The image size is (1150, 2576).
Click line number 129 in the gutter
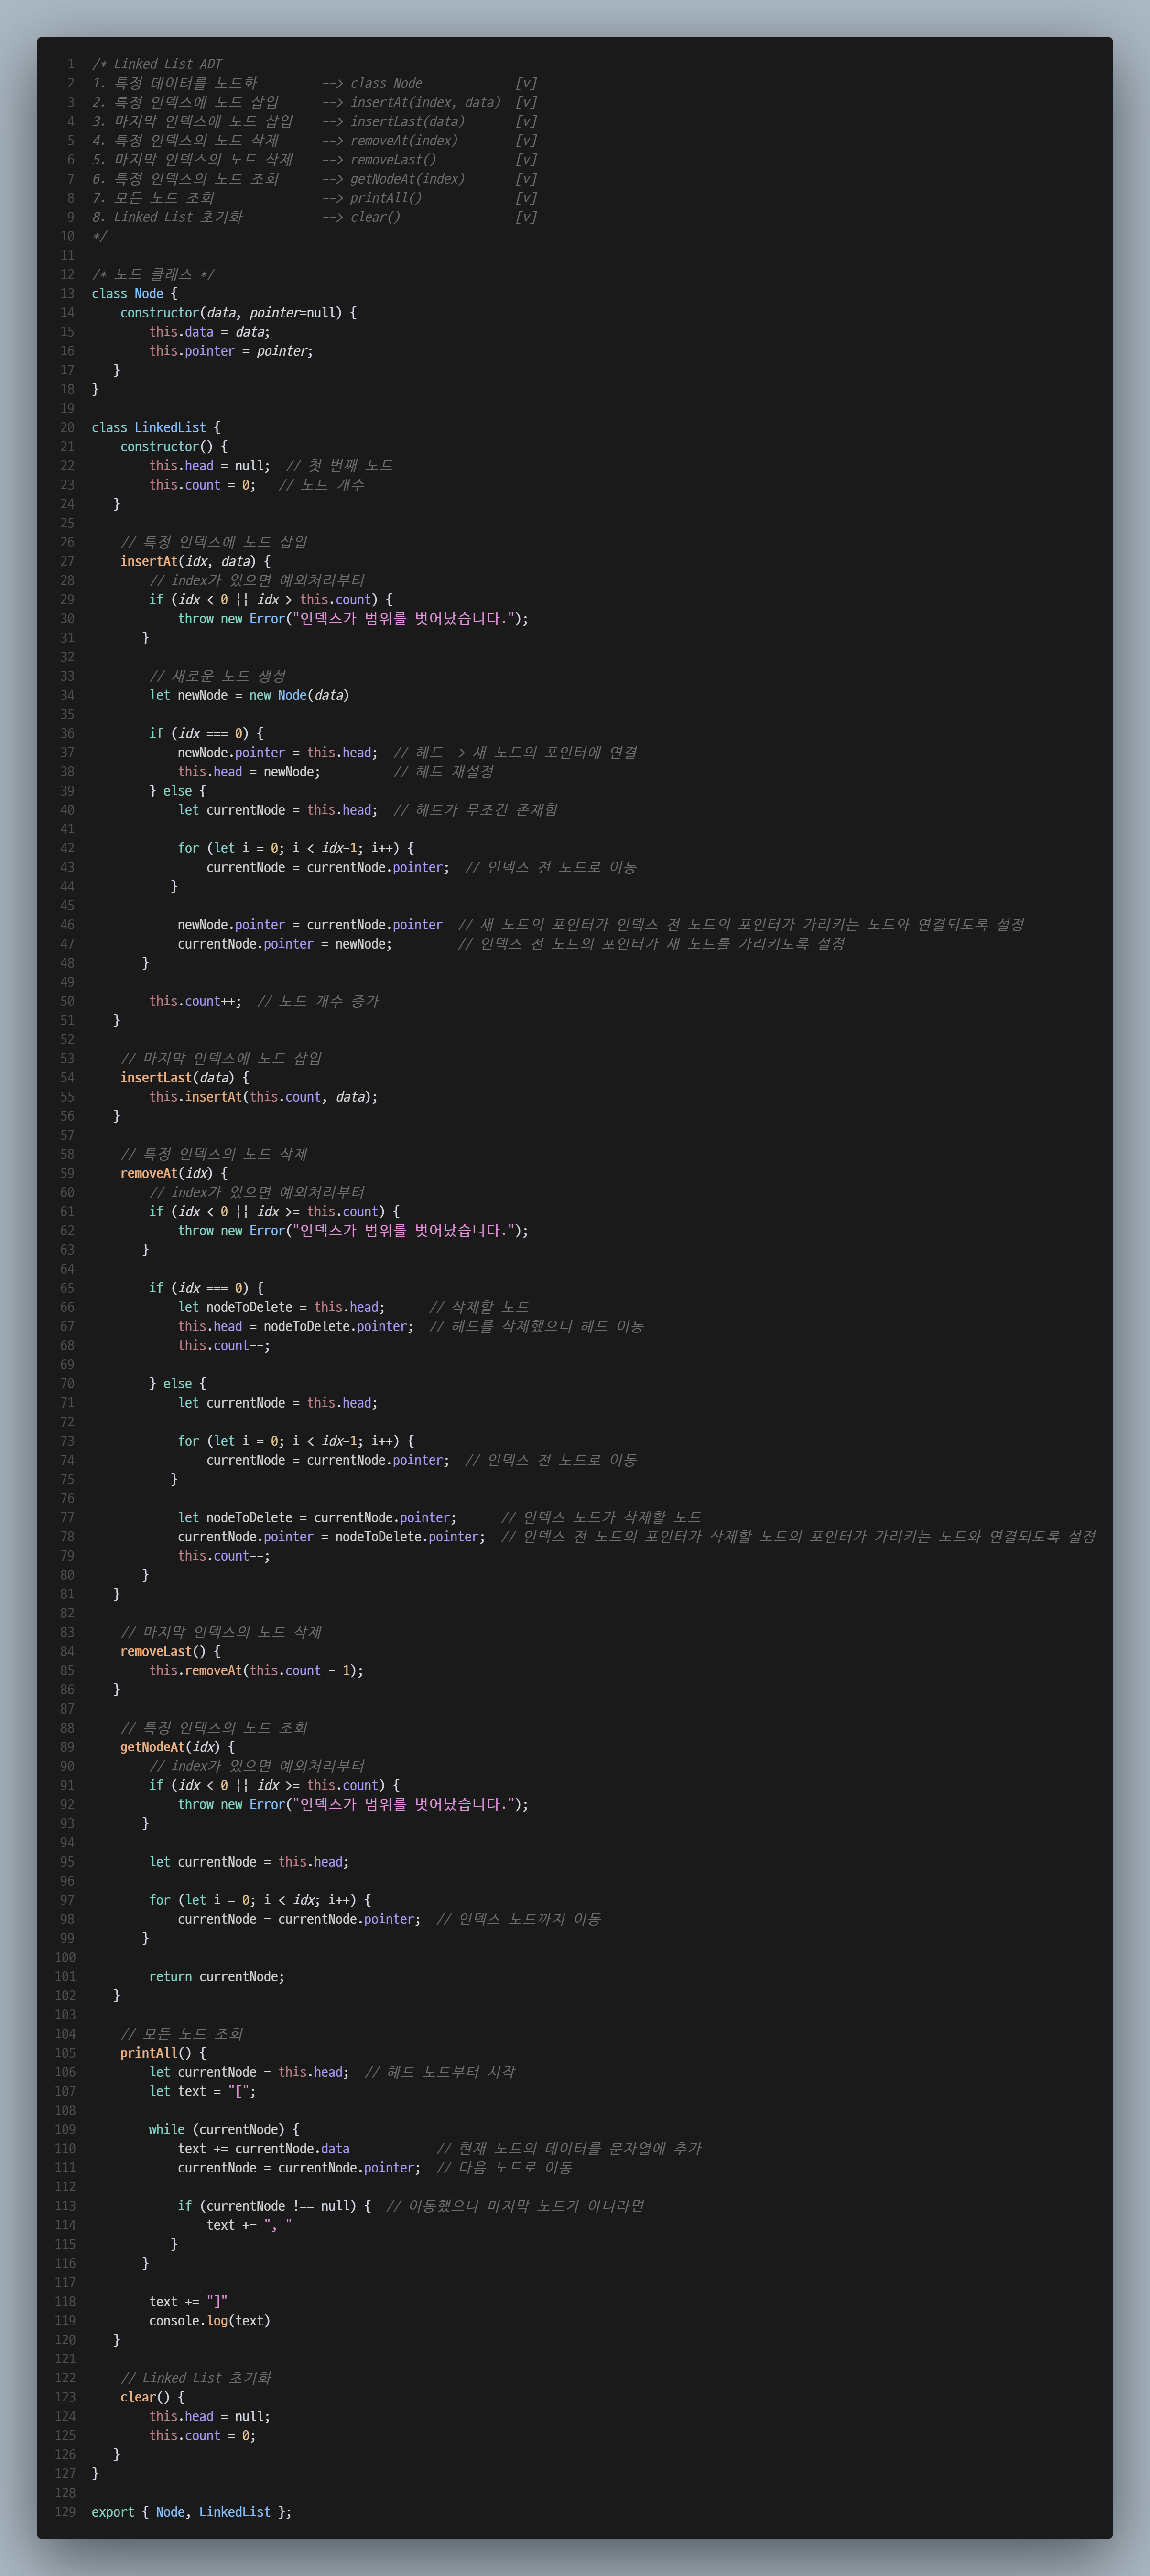[65, 2513]
